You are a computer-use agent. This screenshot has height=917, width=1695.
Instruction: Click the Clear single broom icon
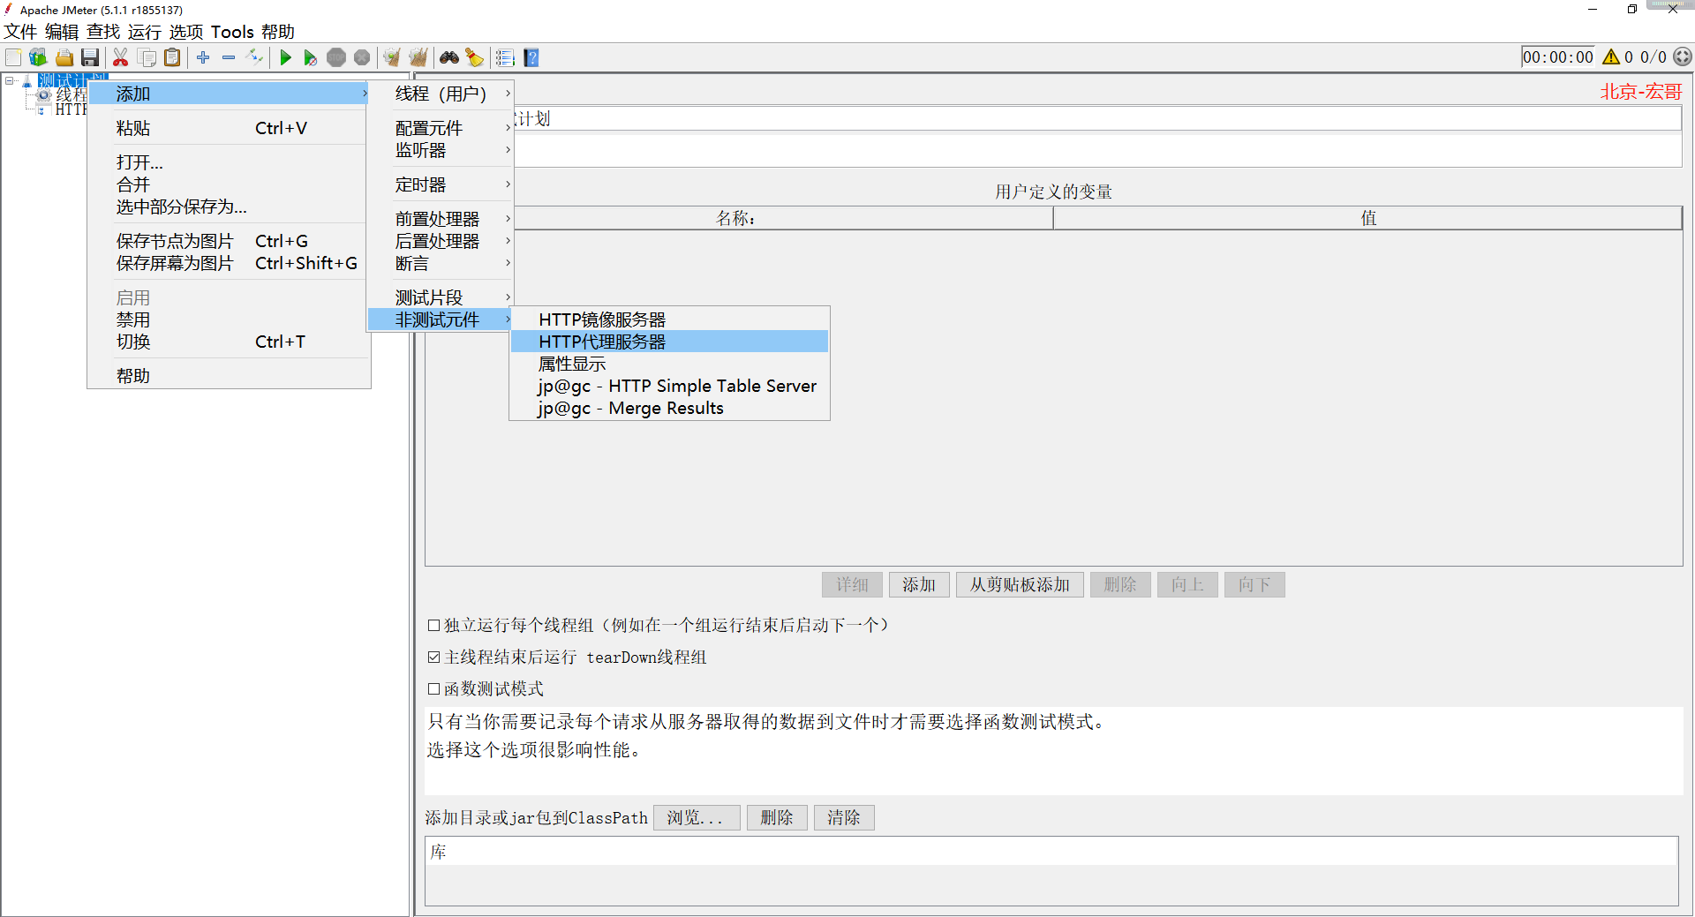point(392,57)
